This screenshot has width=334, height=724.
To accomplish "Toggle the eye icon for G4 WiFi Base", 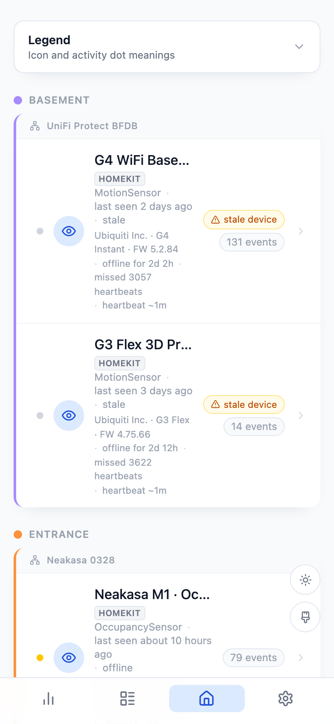I will point(69,231).
